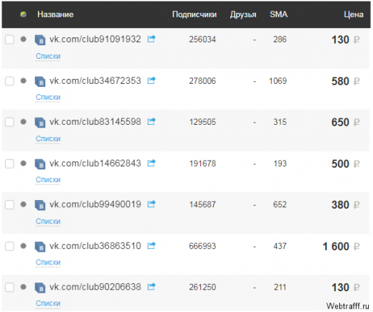The height and width of the screenshot is (312, 373).
Task: Open external link icon for club36863510
Action: click(151, 245)
